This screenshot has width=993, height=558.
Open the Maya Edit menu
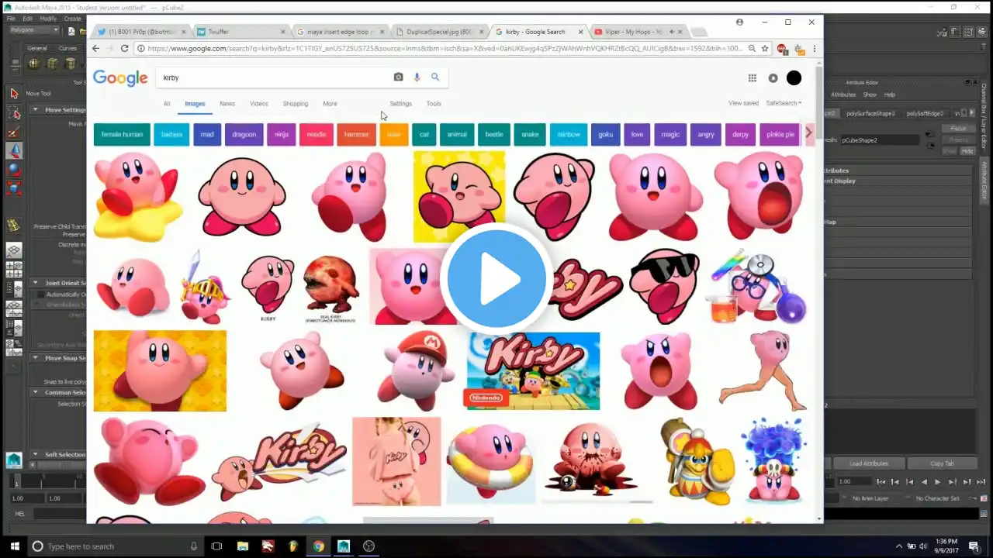point(28,19)
